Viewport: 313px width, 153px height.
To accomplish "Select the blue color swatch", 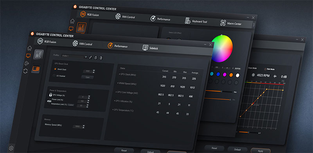I will pos(218,74).
